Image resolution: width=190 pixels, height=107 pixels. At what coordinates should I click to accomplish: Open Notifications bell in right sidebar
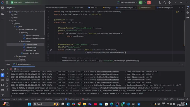pyautogui.click(x=187, y=8)
